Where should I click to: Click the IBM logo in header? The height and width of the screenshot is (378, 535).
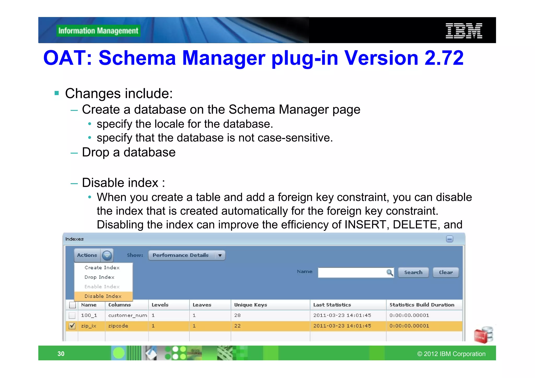[x=464, y=31]
